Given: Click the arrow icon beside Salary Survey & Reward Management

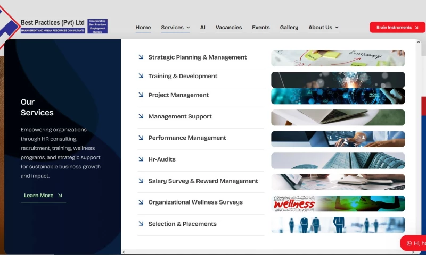Looking at the screenshot, I should (141, 181).
